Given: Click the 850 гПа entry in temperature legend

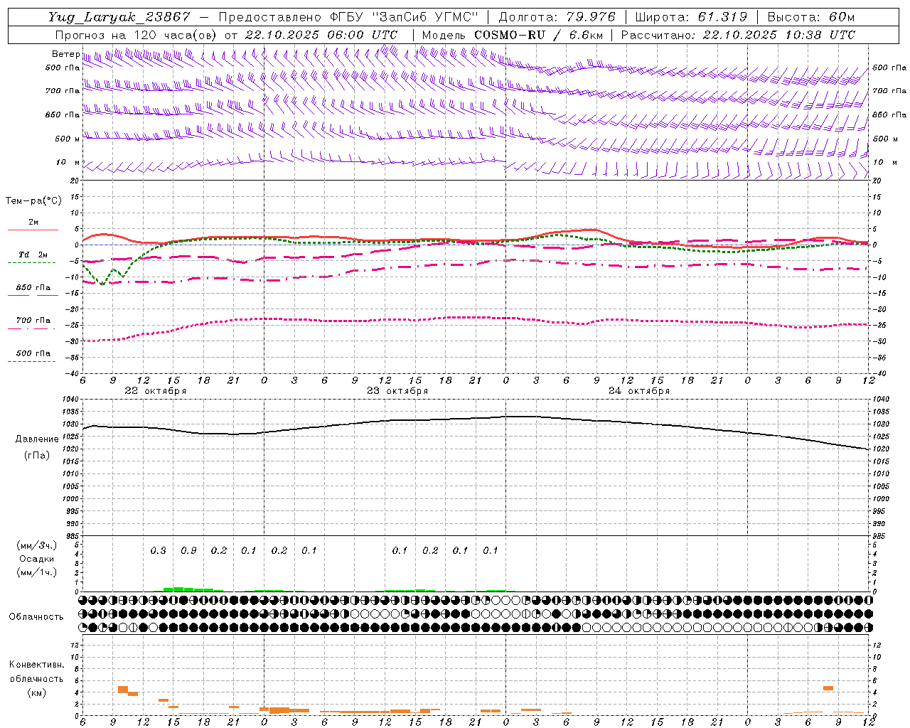Looking at the screenshot, I should point(33,288).
